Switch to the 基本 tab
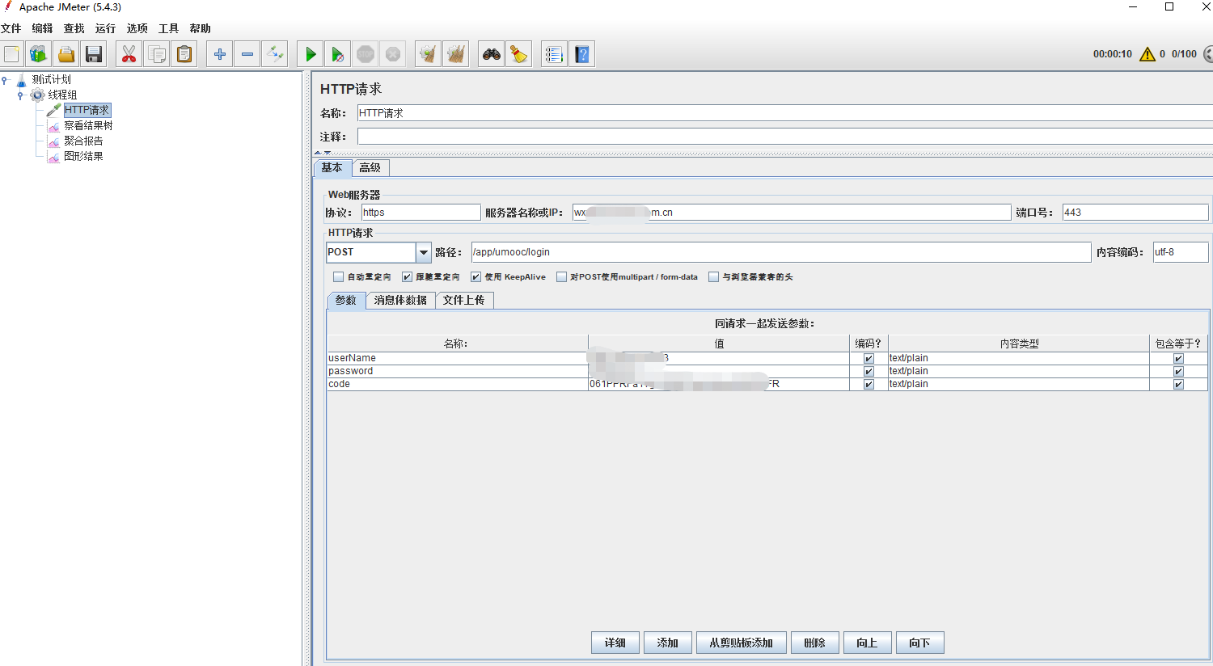The image size is (1213, 666). click(332, 167)
